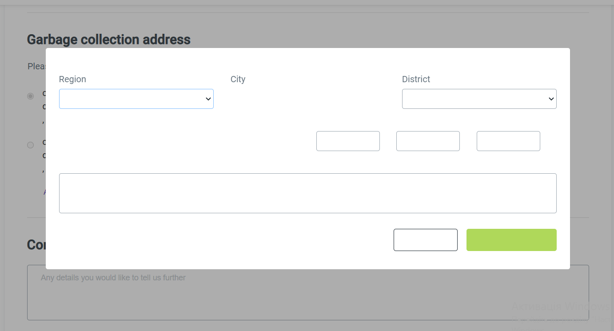
Task: Click the blue link below the address options
Action: (x=46, y=191)
